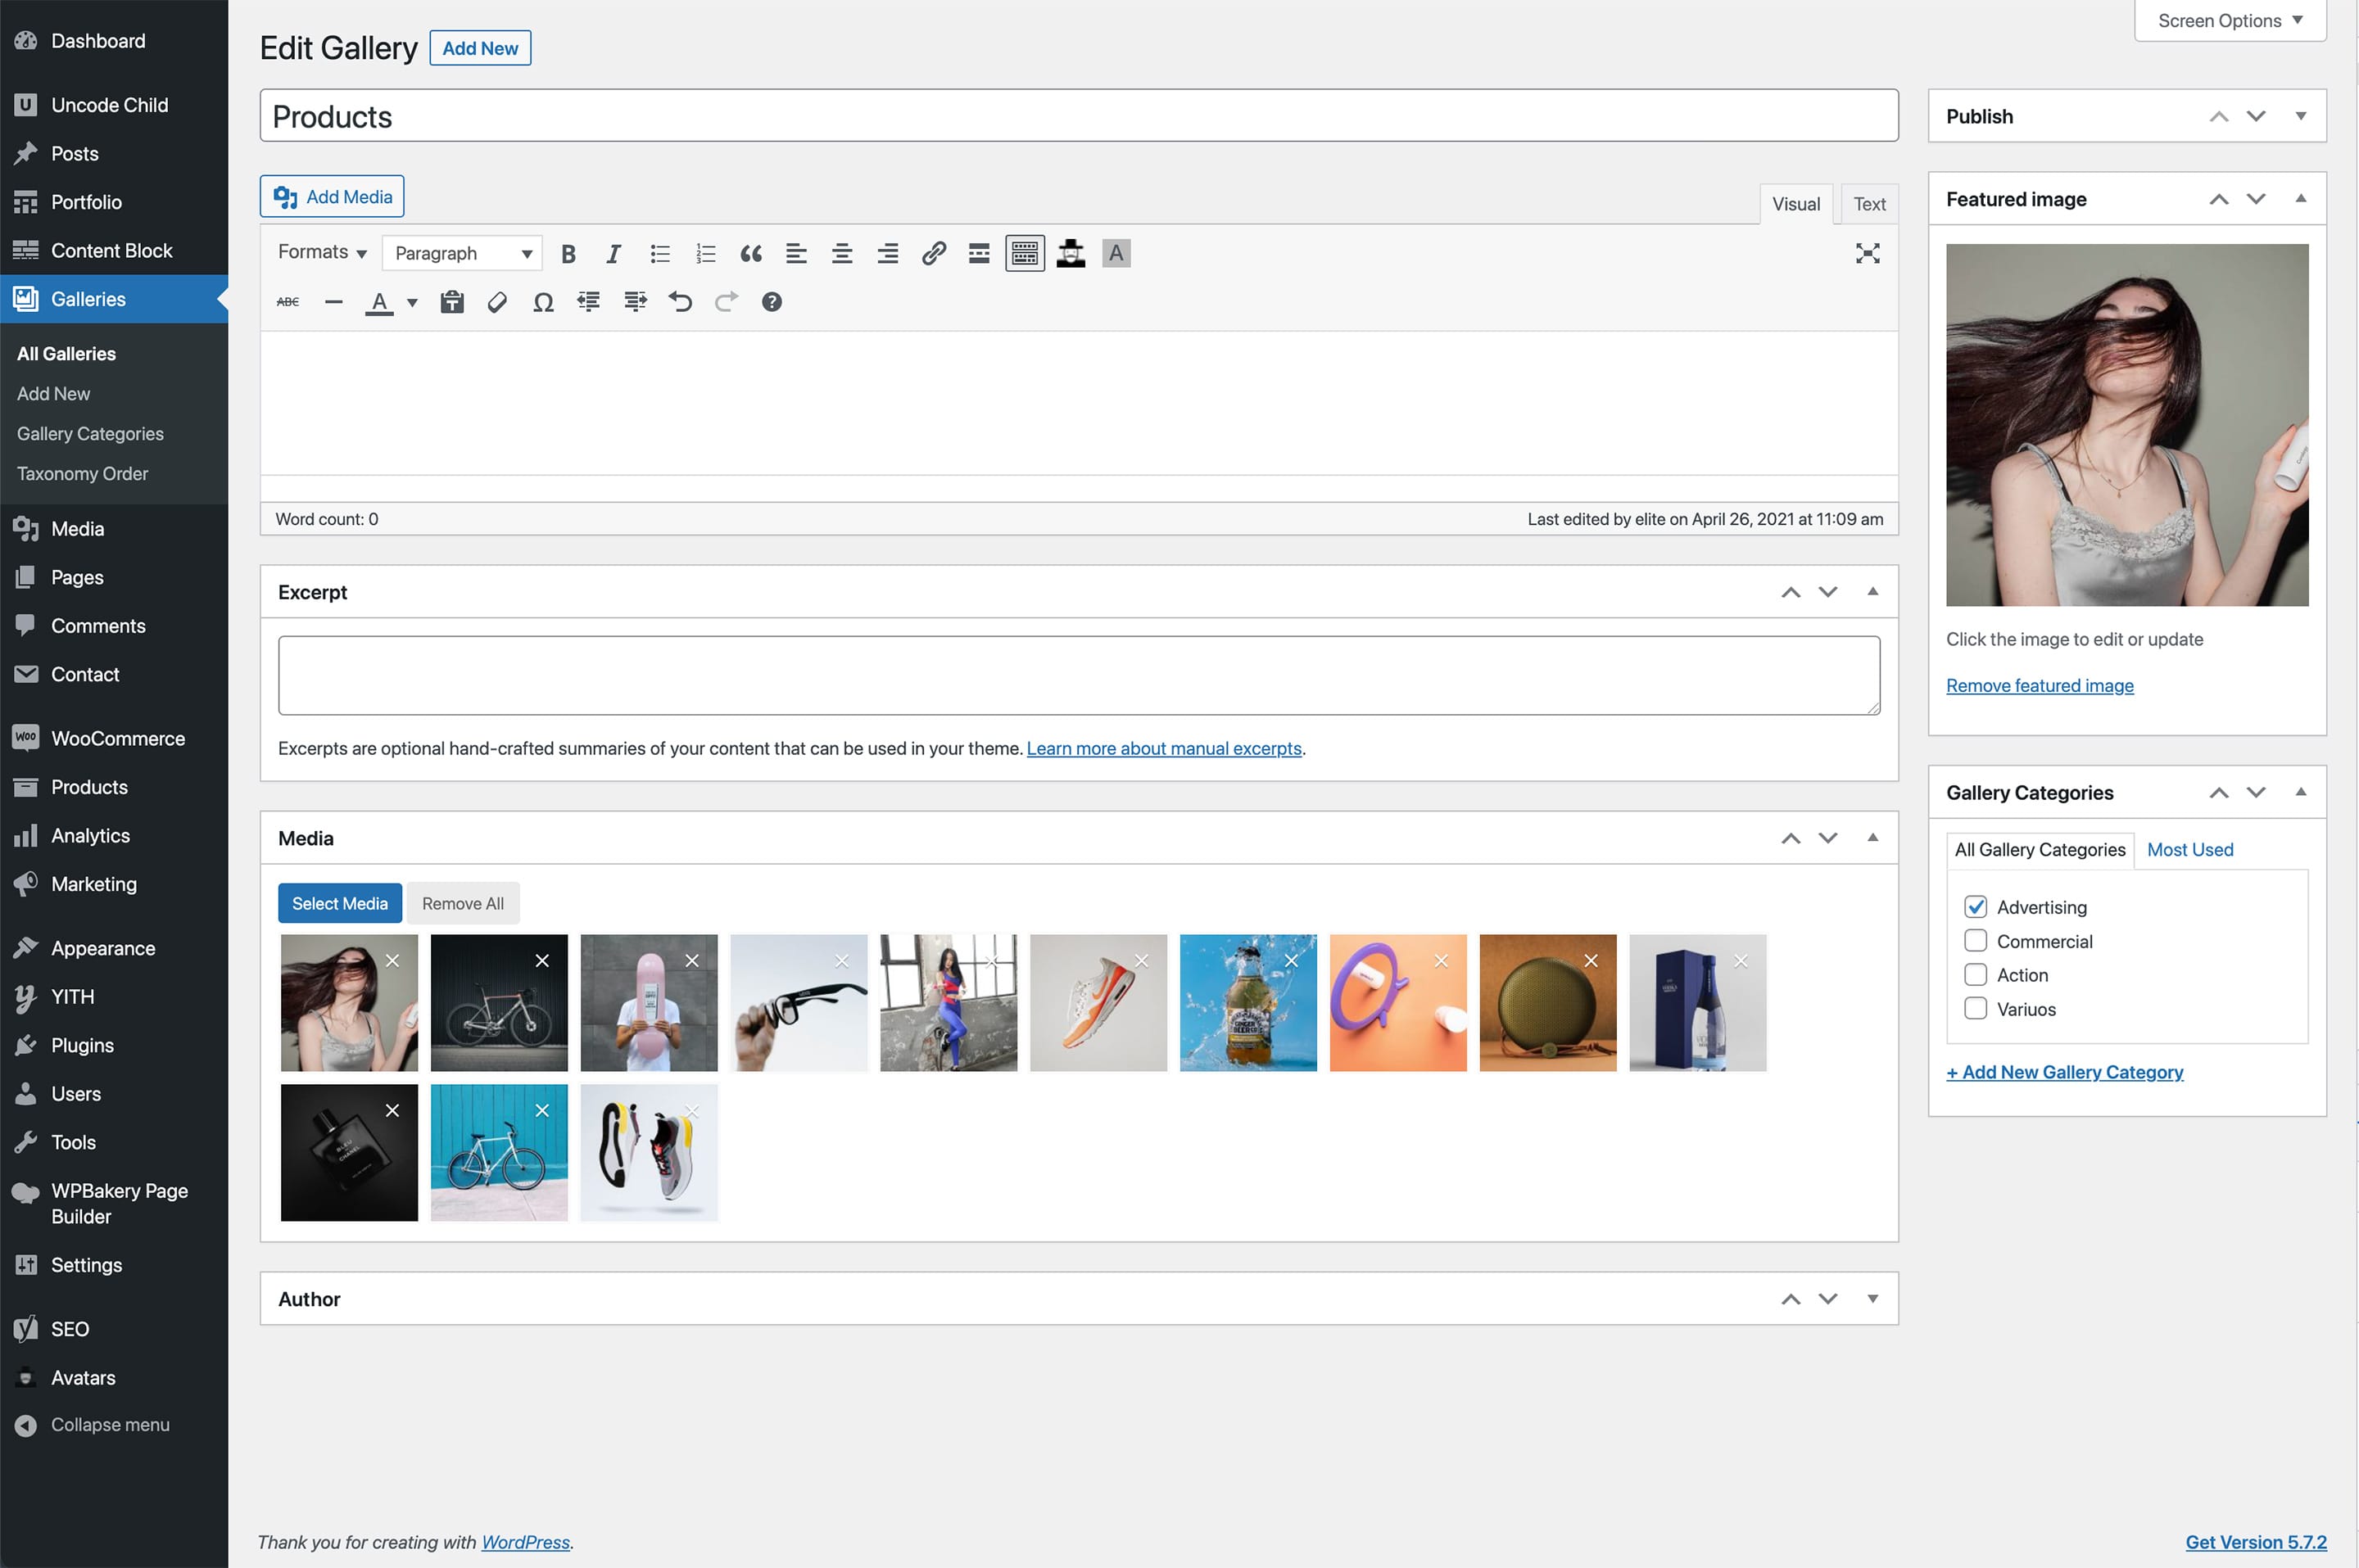The image size is (2359, 1568).
Task: Insert a blockquote
Action: [751, 253]
